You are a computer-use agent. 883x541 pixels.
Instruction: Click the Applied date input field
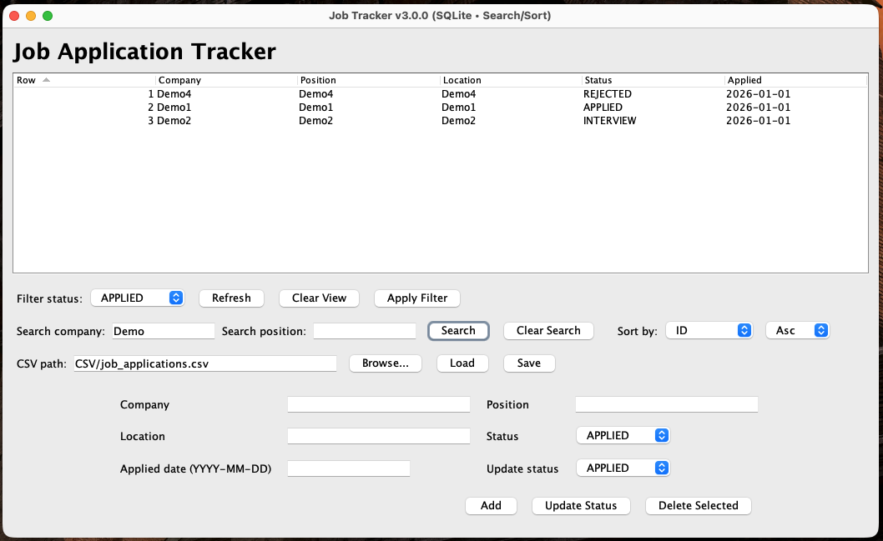(348, 468)
